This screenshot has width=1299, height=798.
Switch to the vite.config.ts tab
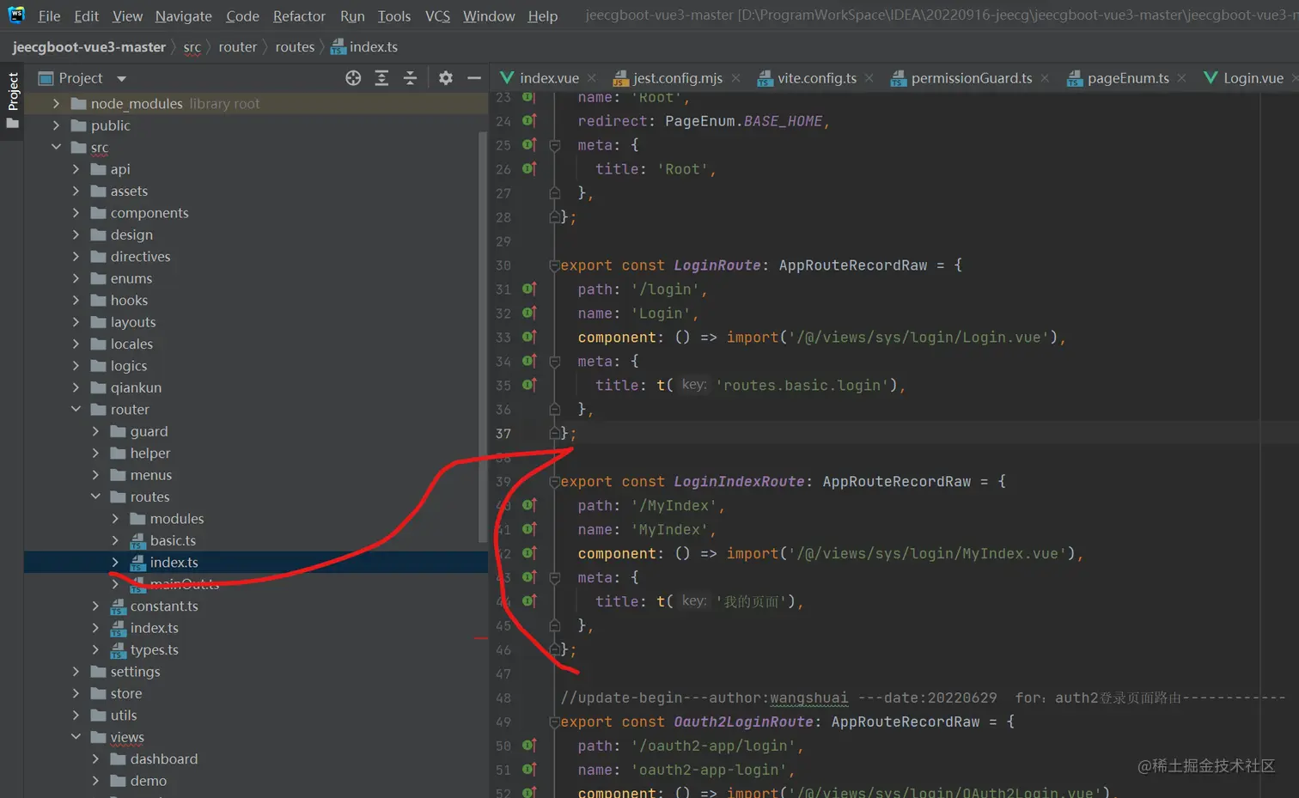[816, 78]
